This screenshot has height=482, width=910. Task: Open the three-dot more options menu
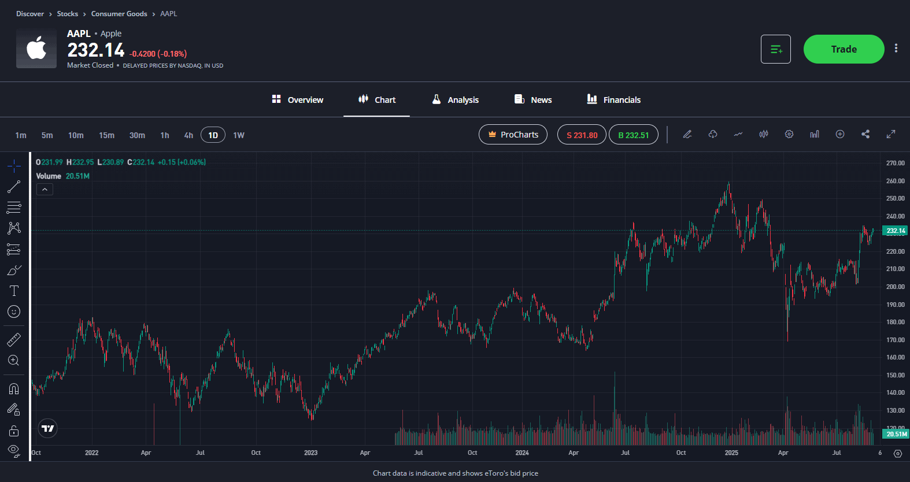coord(896,49)
